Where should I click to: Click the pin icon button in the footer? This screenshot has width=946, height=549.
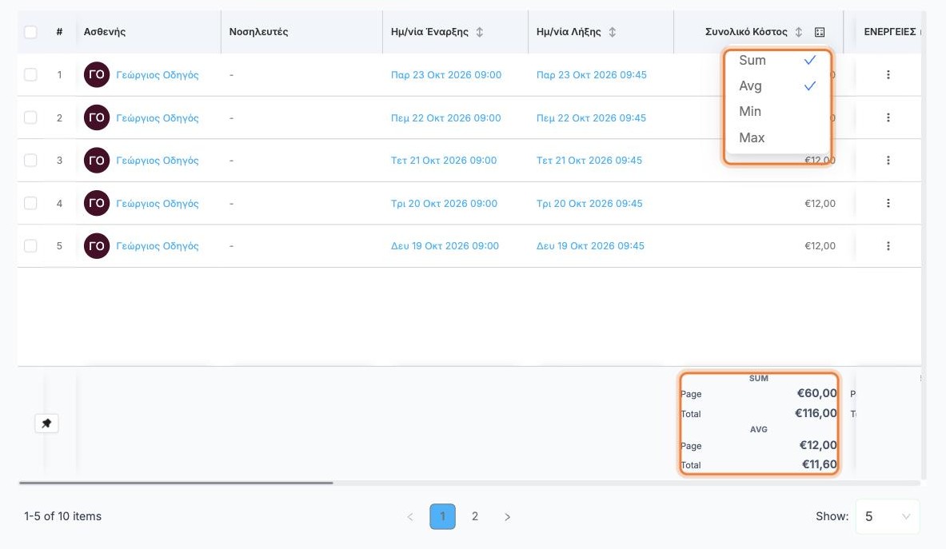[x=46, y=423]
